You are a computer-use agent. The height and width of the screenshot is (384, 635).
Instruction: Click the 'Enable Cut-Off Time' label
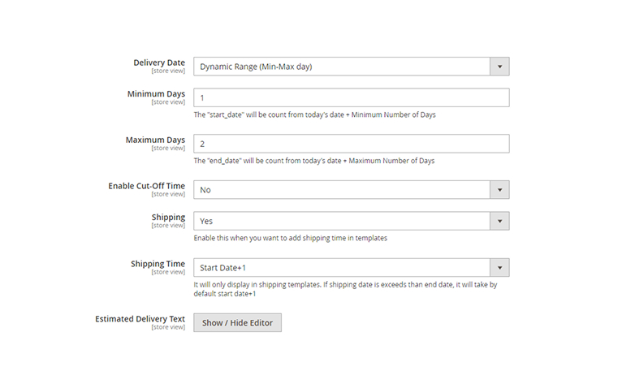pos(146,186)
